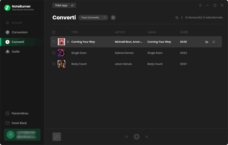The height and width of the screenshot is (145, 228).
Task: Sort by TITRE column header
Action: [x=75, y=32]
